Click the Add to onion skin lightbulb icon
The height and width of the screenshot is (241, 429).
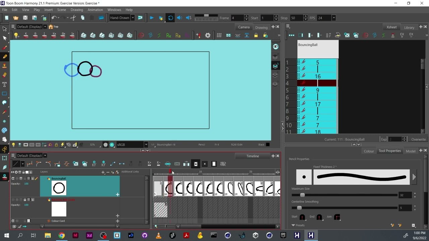pos(16,35)
